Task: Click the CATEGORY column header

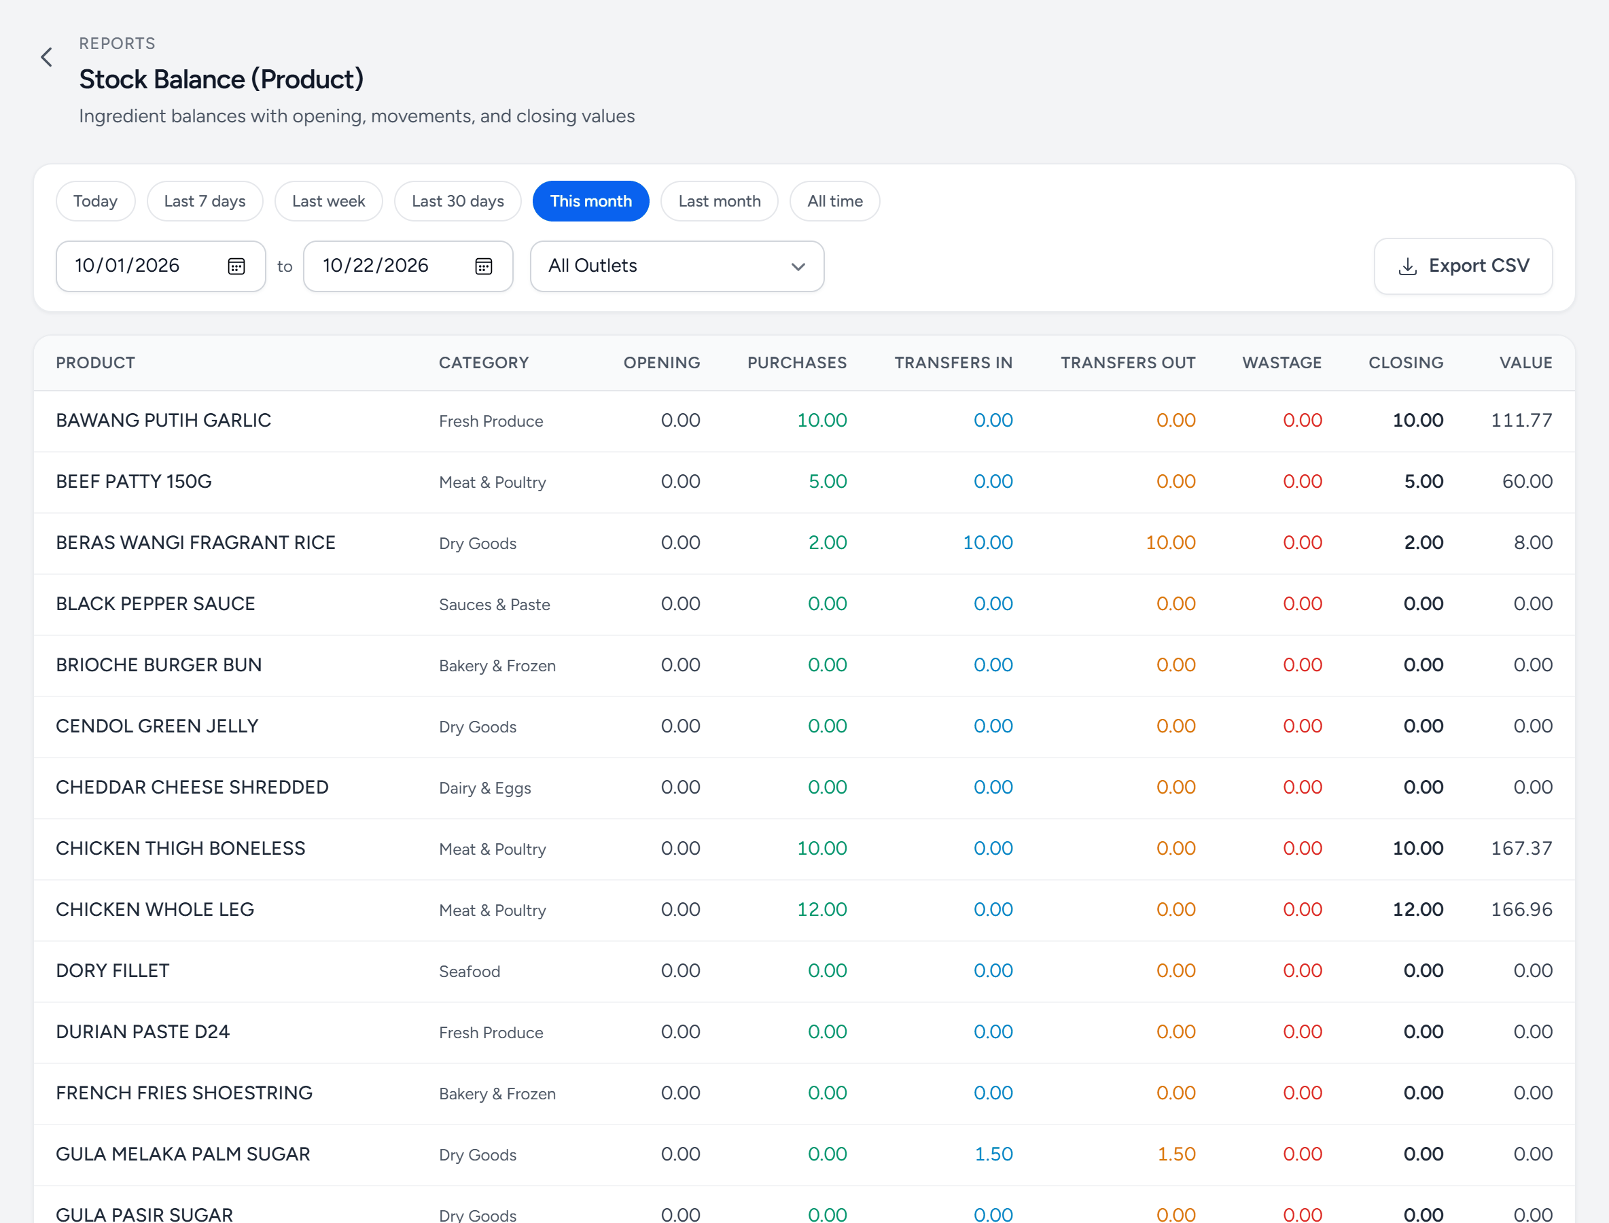Action: click(x=484, y=363)
